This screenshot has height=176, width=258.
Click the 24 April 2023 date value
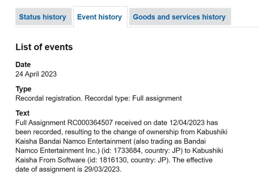click(36, 74)
